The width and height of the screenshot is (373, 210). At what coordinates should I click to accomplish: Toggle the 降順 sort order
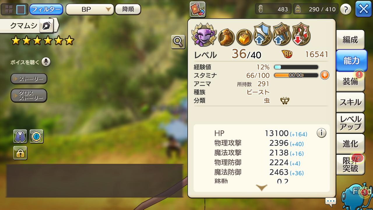(x=128, y=9)
